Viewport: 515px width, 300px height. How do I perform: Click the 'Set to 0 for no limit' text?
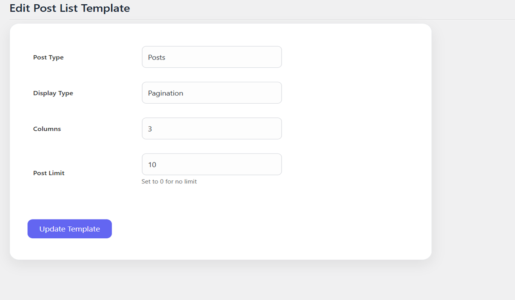(169, 181)
